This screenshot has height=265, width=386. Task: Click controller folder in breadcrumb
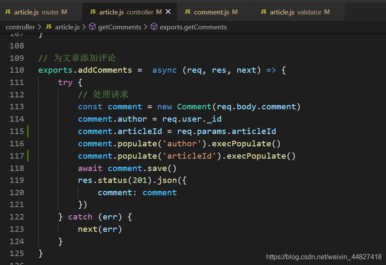point(20,27)
